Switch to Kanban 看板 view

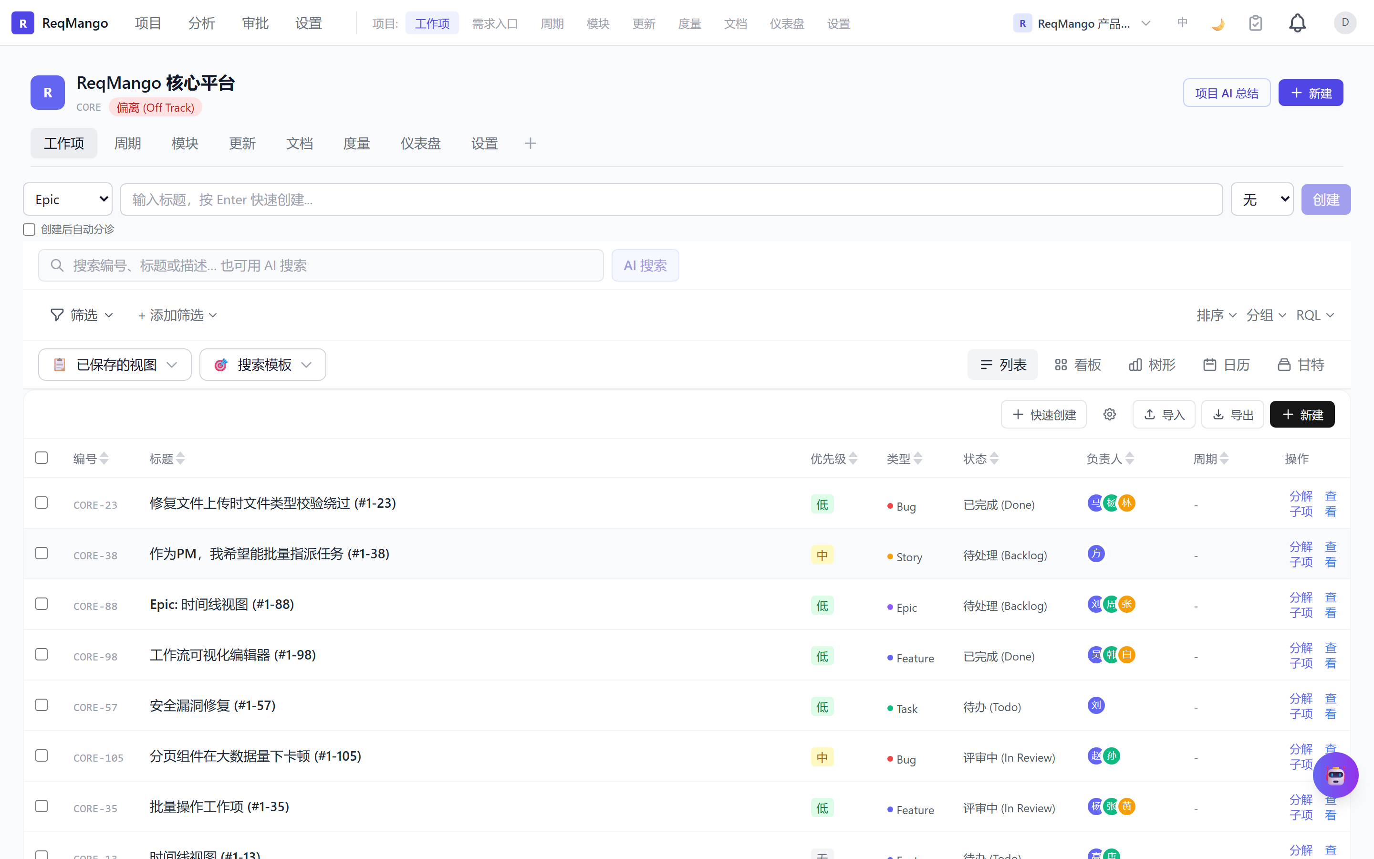pos(1078,365)
